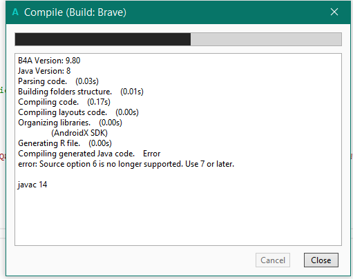
Task: Click the 'Compiling generated Java code. Error' line
Action: pyautogui.click(x=89, y=154)
